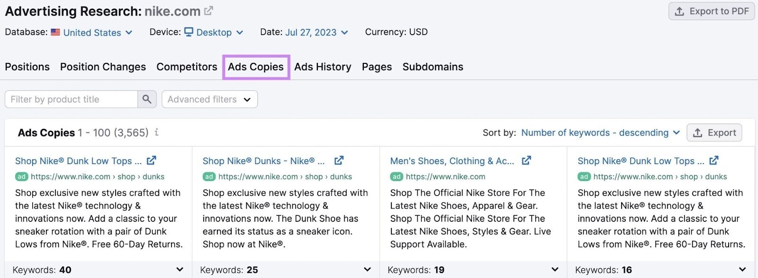
Task: Change the Desktop device dropdown
Action: click(x=214, y=32)
